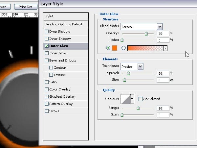Viewport: 197px width, 148px height.
Task: Enable the Color Overlay checkbox
Action: pos(47,89)
